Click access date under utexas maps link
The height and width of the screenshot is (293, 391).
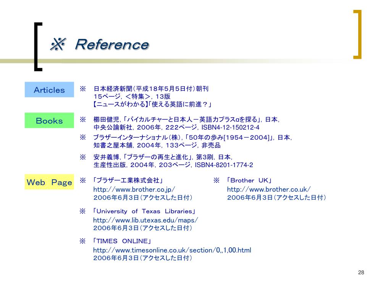point(143,228)
